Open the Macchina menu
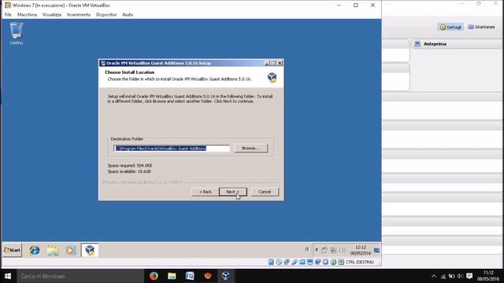 coord(27,14)
